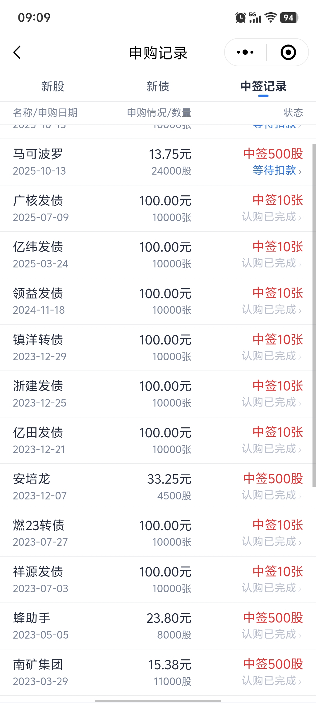Tap the alarm clock status icon
The width and height of the screenshot is (316, 703).
pyautogui.click(x=241, y=18)
